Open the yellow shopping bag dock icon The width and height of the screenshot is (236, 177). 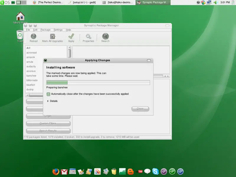click(x=114, y=171)
